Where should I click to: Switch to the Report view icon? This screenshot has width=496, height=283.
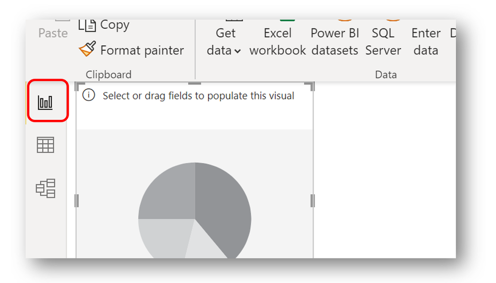pyautogui.click(x=46, y=102)
